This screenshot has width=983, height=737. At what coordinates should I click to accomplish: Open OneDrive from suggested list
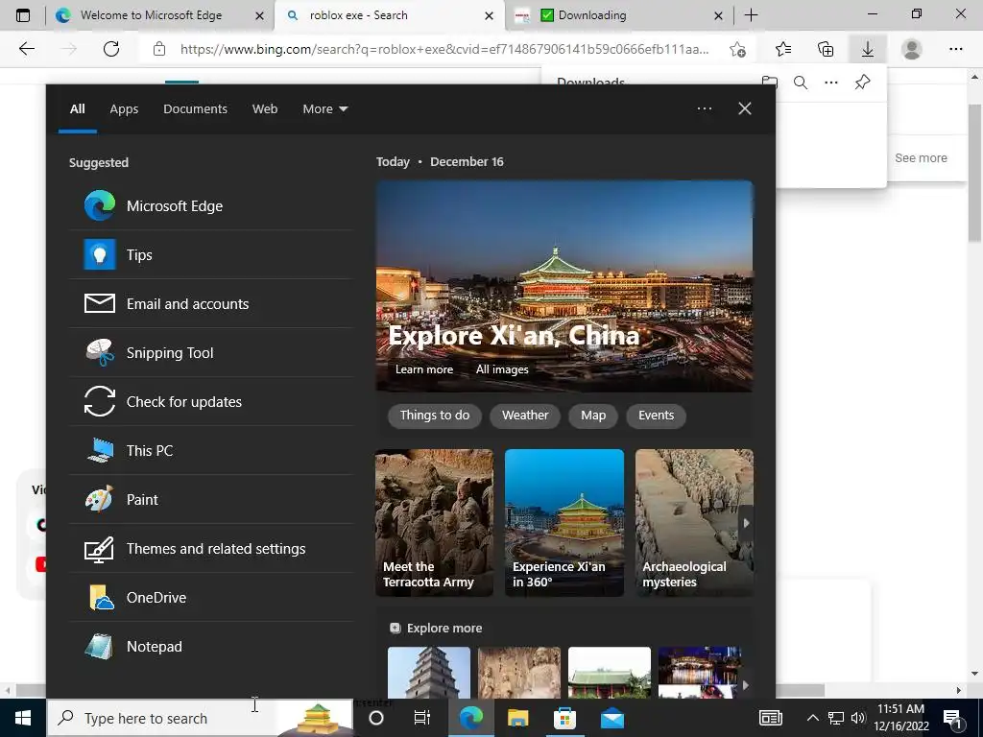click(x=211, y=597)
